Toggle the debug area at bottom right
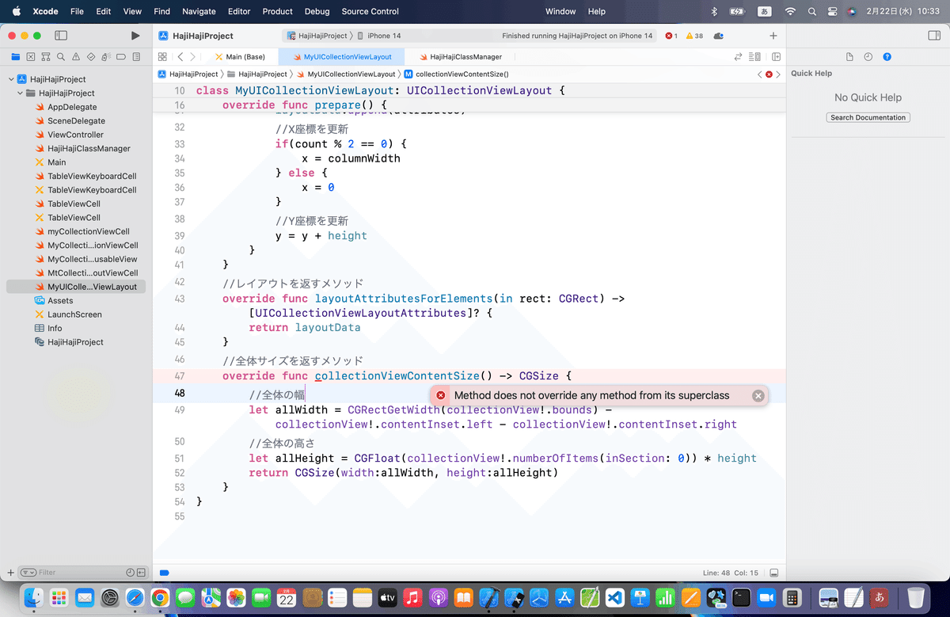The height and width of the screenshot is (617, 950). click(774, 572)
